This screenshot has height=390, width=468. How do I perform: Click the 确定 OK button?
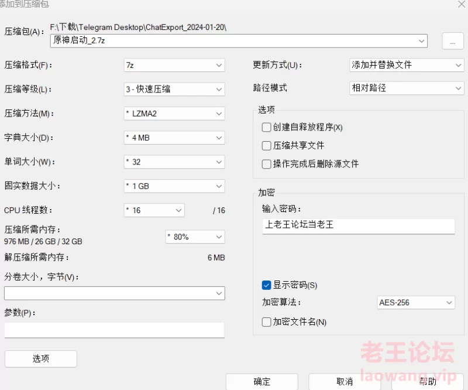(x=261, y=382)
